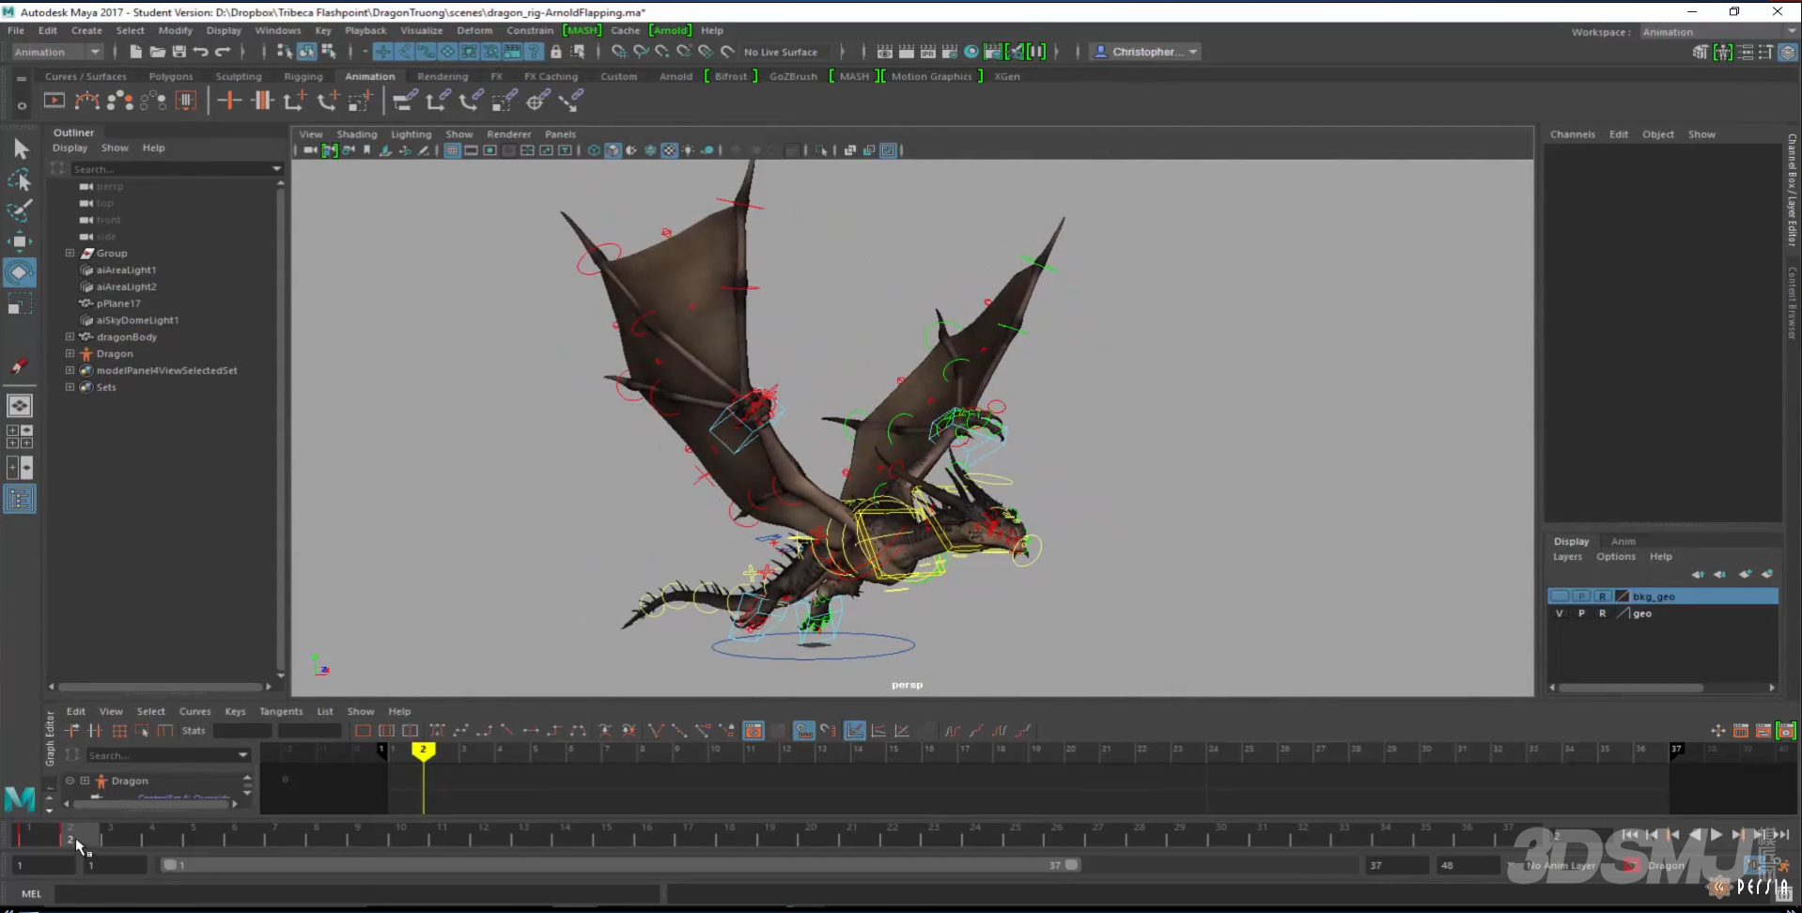Open the Channels menu in Channel Box
The height and width of the screenshot is (913, 1802).
tap(1572, 134)
